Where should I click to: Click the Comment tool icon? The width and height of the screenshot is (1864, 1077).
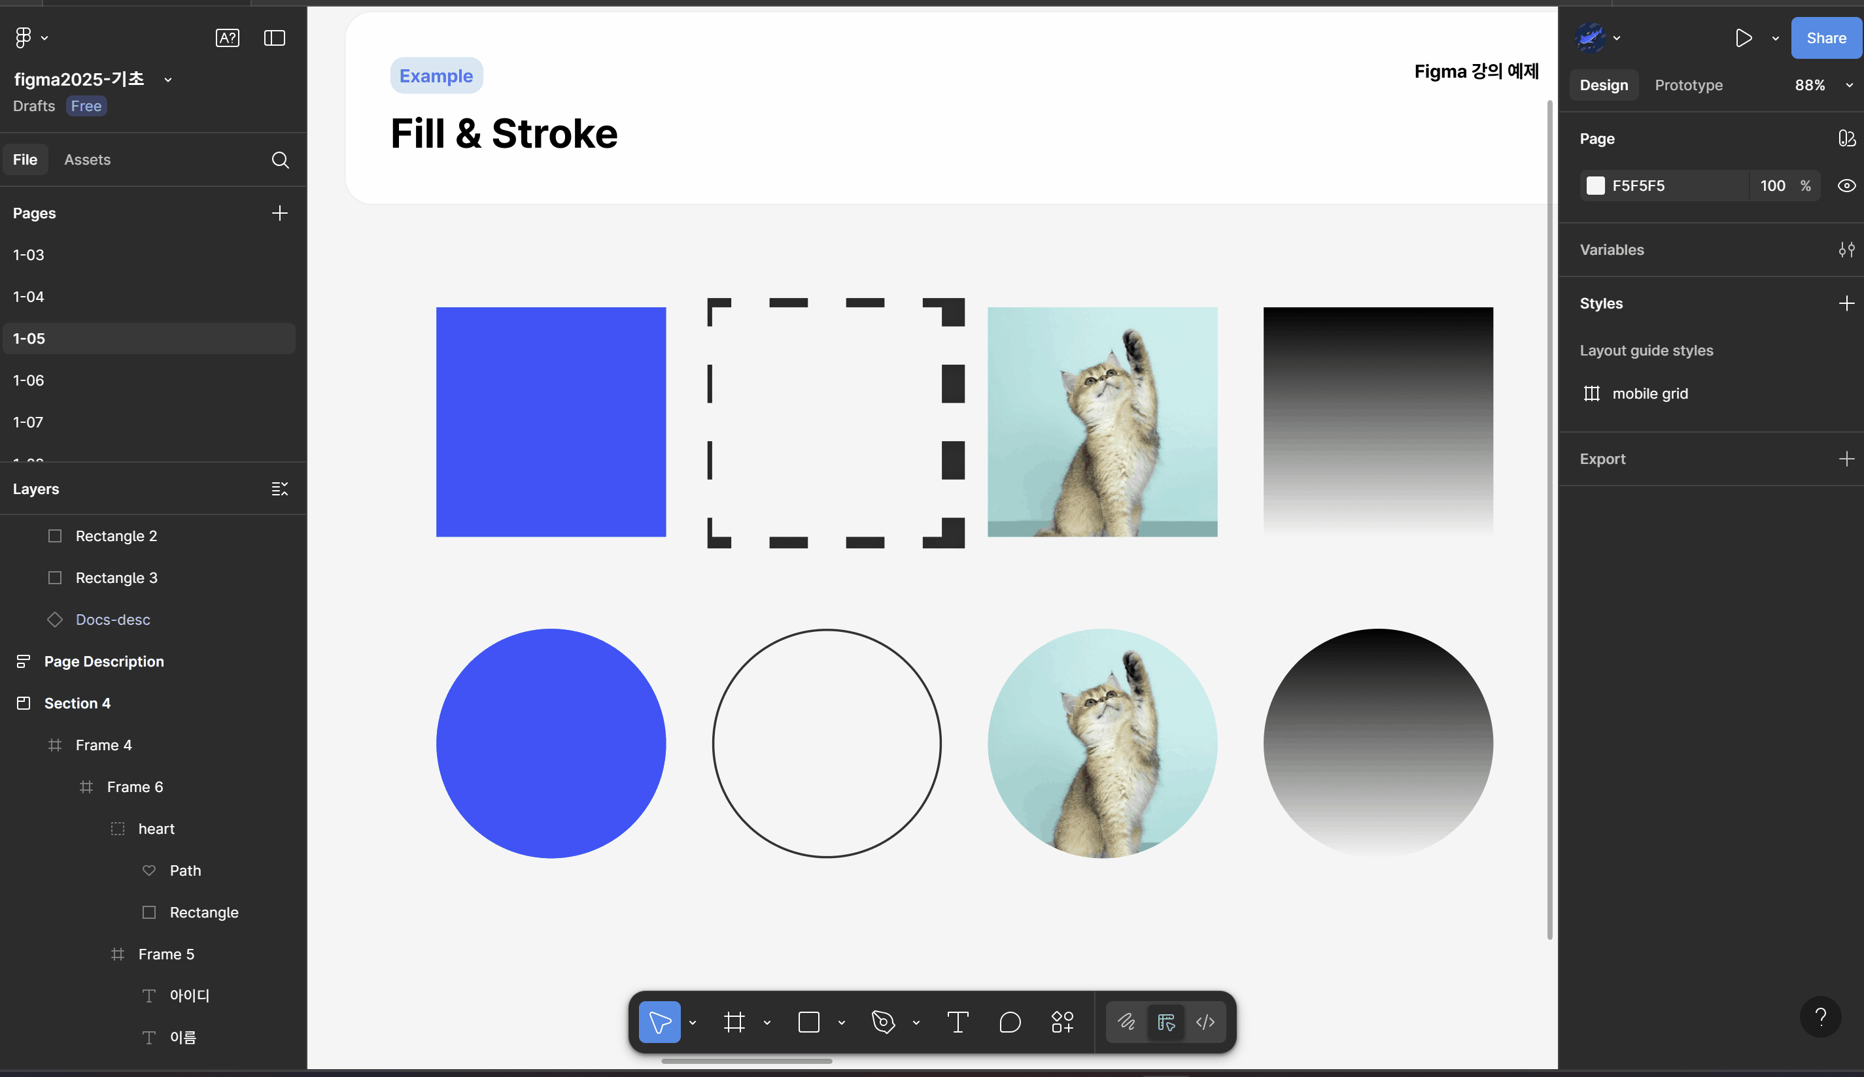click(x=1010, y=1022)
